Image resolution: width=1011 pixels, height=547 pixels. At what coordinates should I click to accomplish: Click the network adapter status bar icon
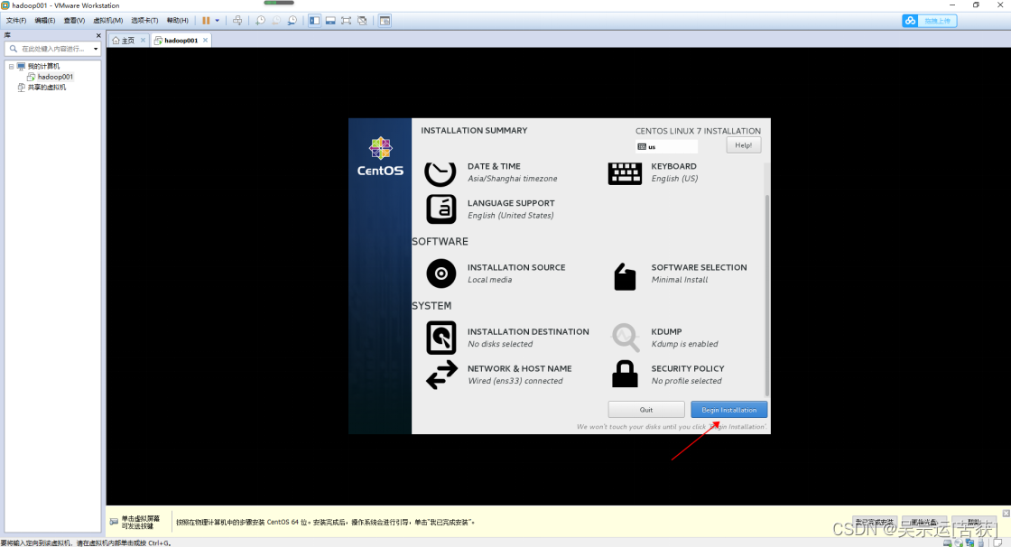(x=969, y=542)
